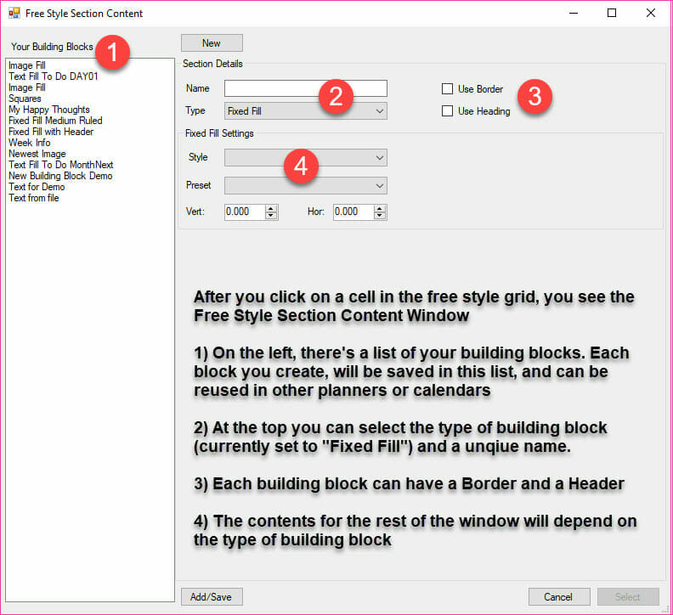Viewport: 673px width, 615px height.
Task: Click the New button
Action: (x=212, y=43)
